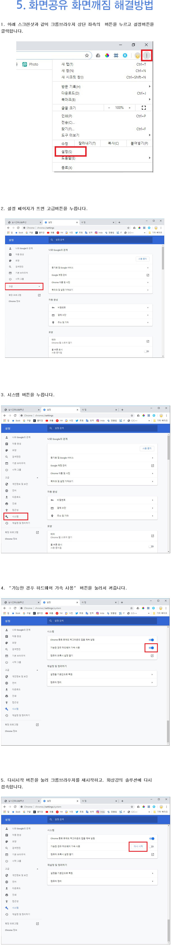Image resolution: width=171 pixels, height=947 pixels.
Task: Increase zoom with the plus button
Action: point(130,108)
